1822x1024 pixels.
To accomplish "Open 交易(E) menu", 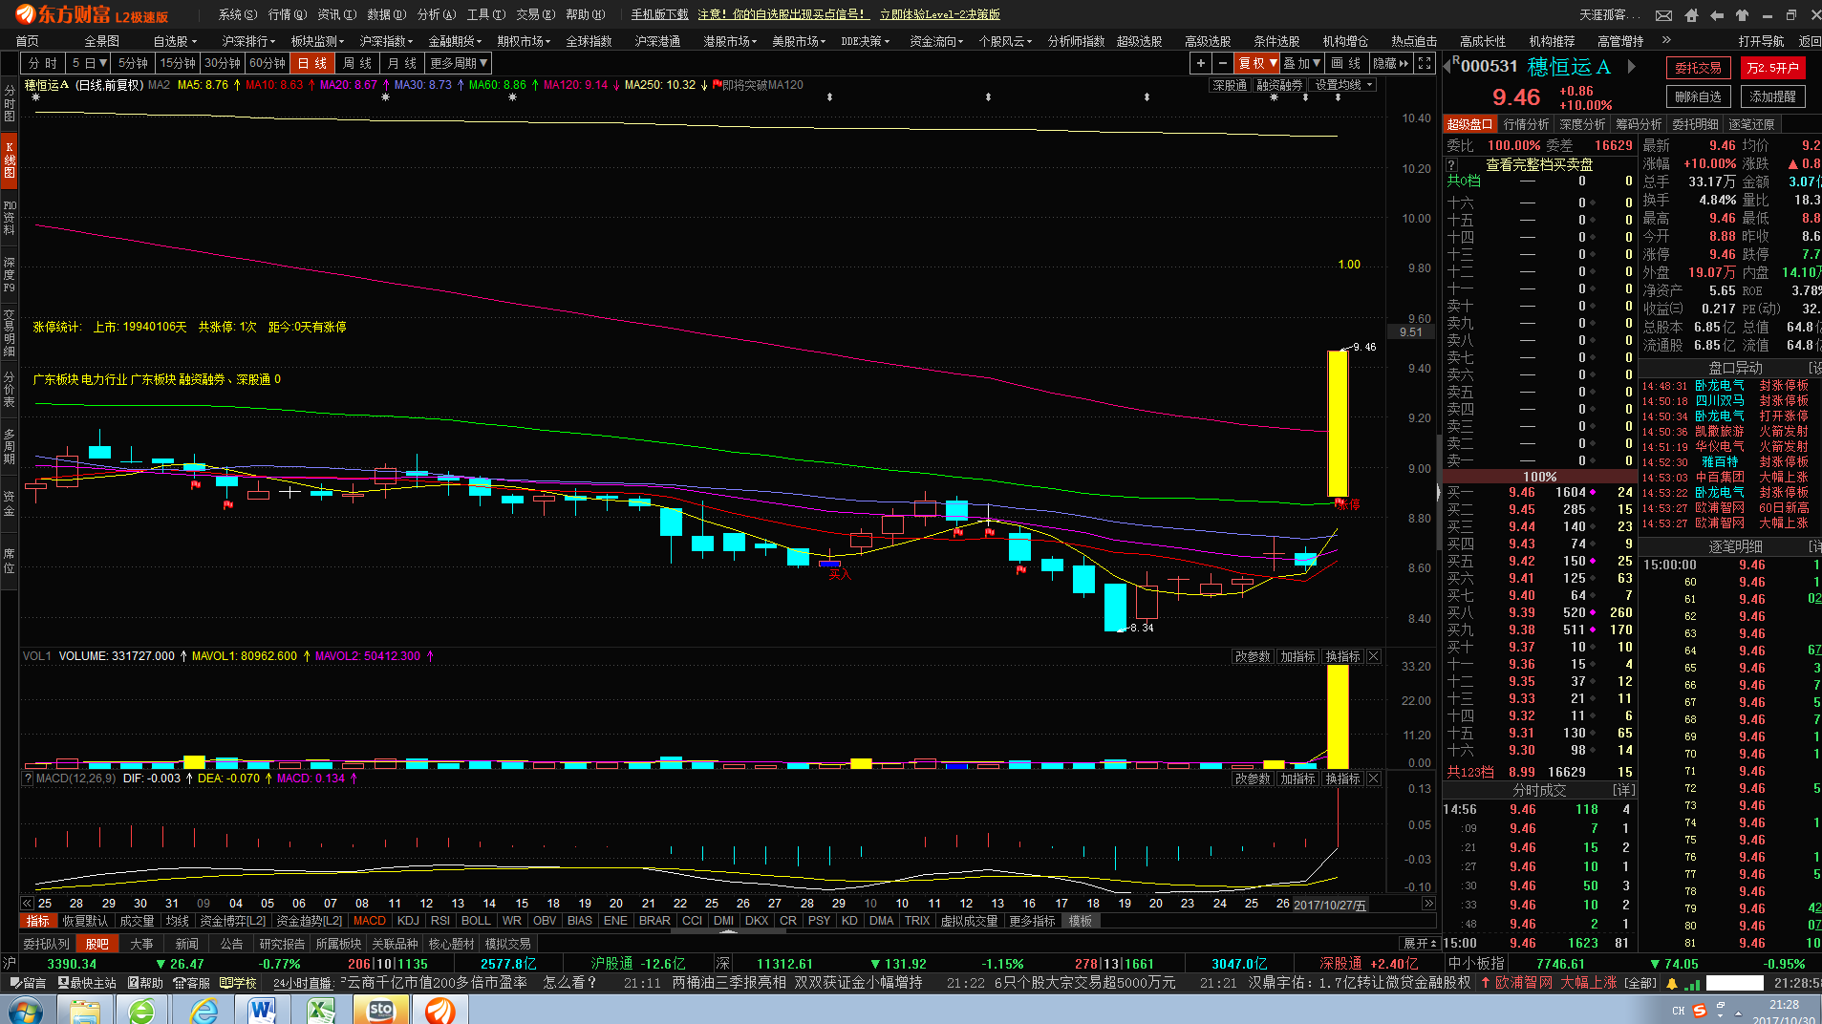I will pyautogui.click(x=535, y=14).
